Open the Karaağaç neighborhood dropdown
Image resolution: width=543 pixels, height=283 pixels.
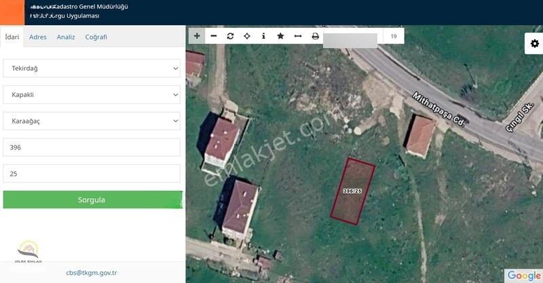[x=92, y=121]
